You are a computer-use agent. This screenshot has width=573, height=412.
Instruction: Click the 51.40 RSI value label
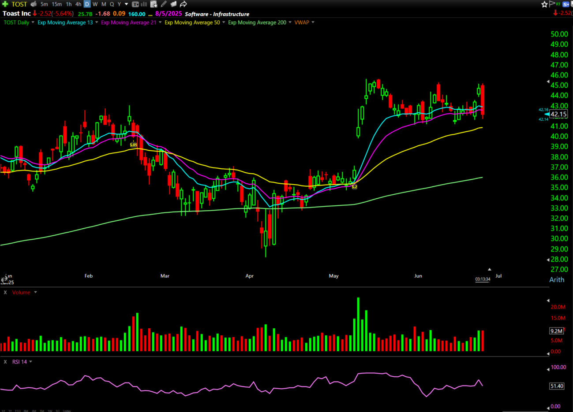[557, 386]
